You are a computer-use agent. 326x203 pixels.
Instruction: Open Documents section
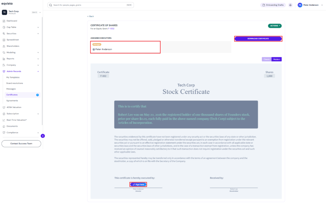pos(12,126)
